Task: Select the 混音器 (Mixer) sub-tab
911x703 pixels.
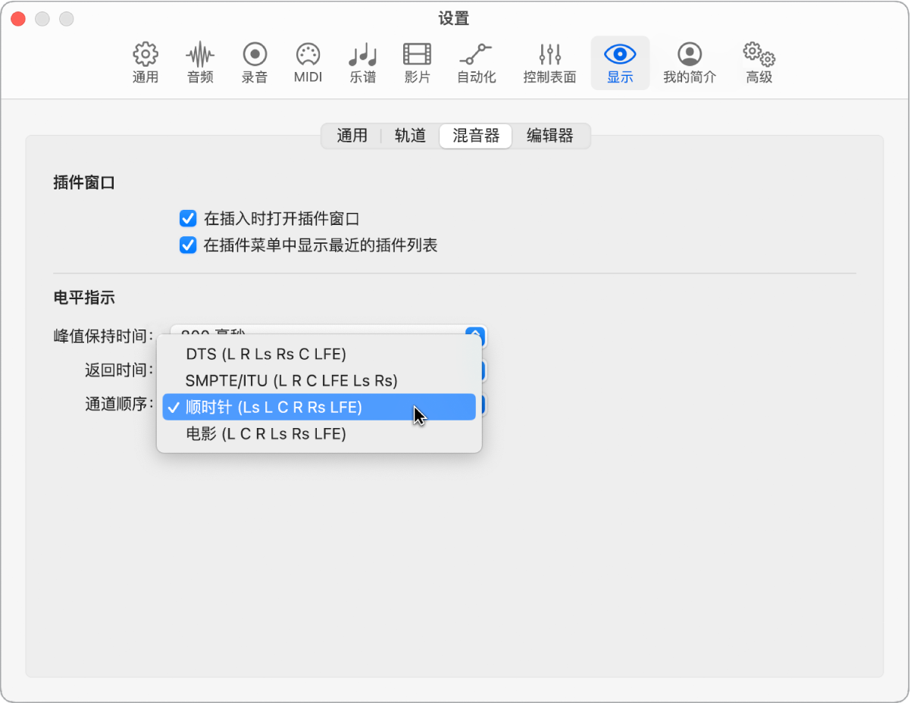Action: pos(476,136)
